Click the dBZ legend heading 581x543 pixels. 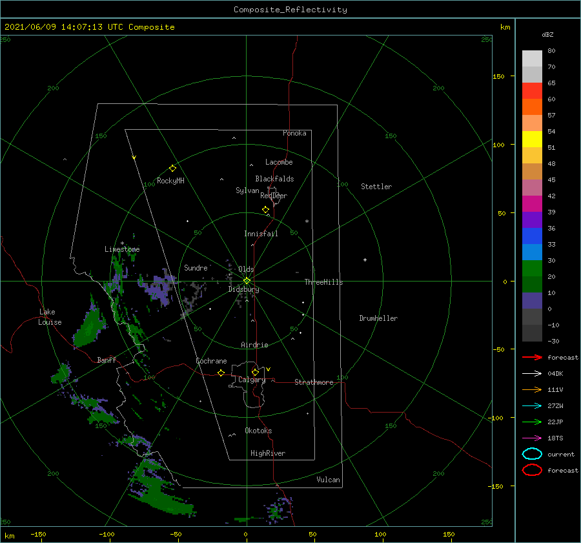pos(547,34)
